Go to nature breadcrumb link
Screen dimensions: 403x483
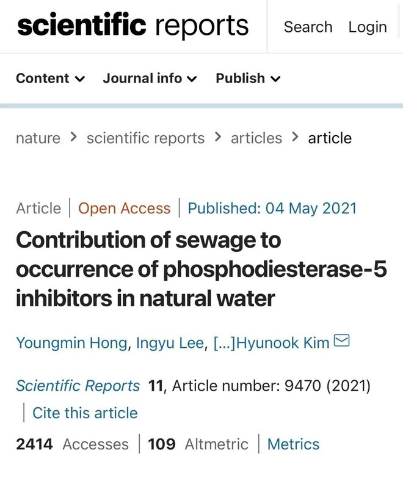pyautogui.click(x=38, y=138)
